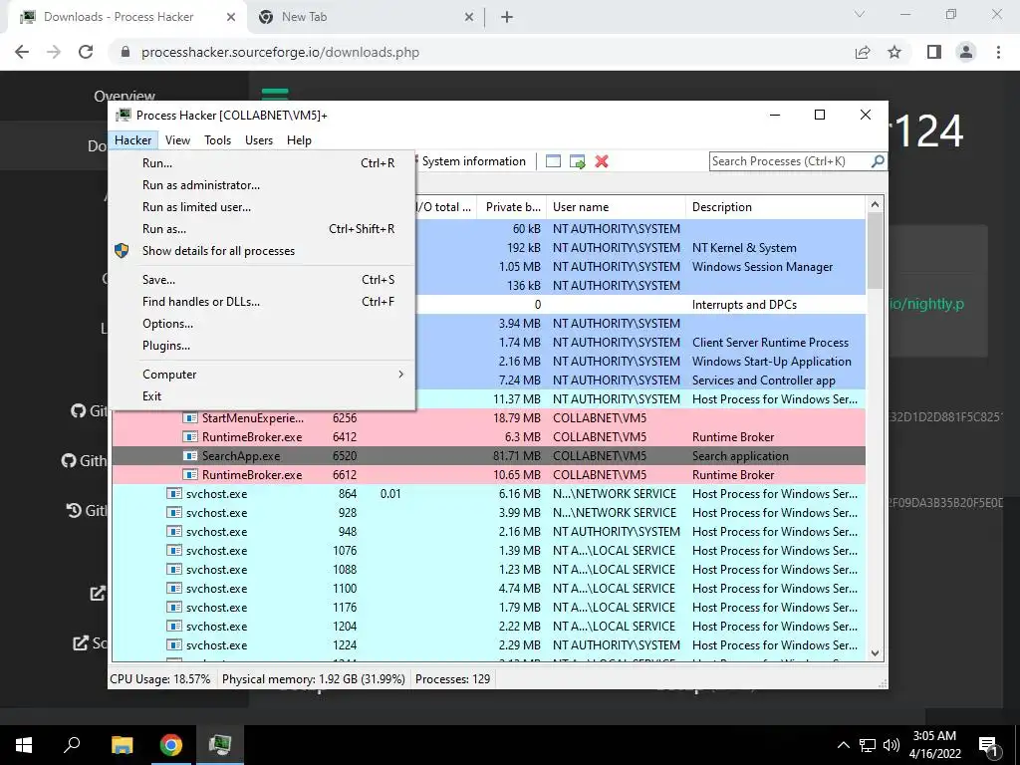Click the SearchApp.exe process icon
The height and width of the screenshot is (765, 1020).
190,456
